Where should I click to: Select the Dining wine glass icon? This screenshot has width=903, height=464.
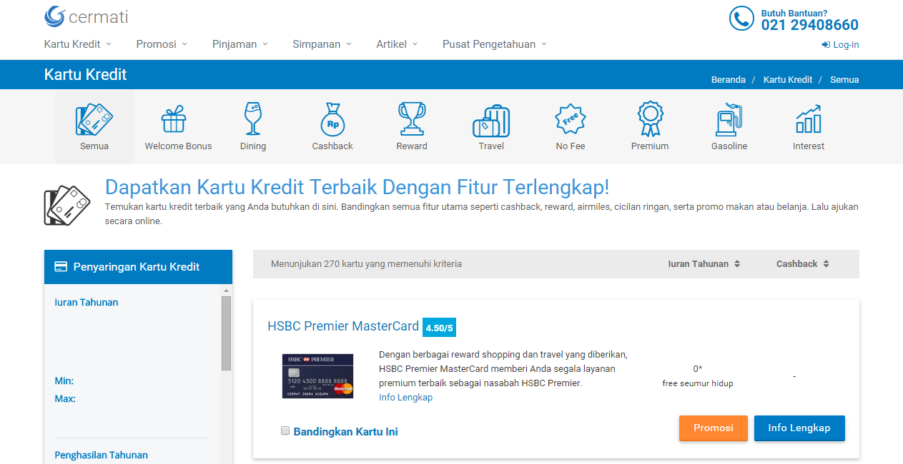click(253, 118)
